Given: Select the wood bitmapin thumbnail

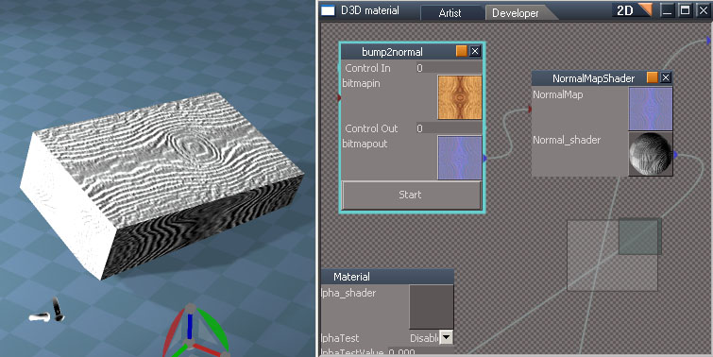Looking at the screenshot, I should coord(460,97).
